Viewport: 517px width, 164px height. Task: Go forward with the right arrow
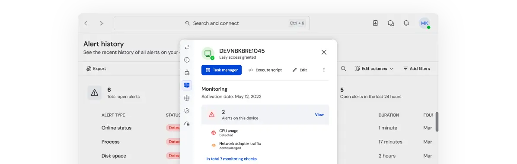pyautogui.click(x=101, y=23)
